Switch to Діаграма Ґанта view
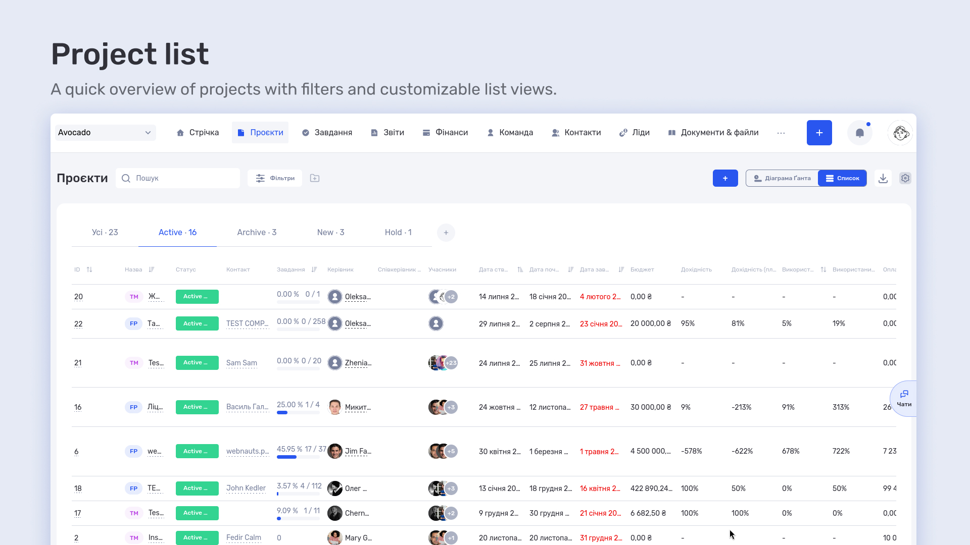The width and height of the screenshot is (970, 545). click(x=782, y=178)
